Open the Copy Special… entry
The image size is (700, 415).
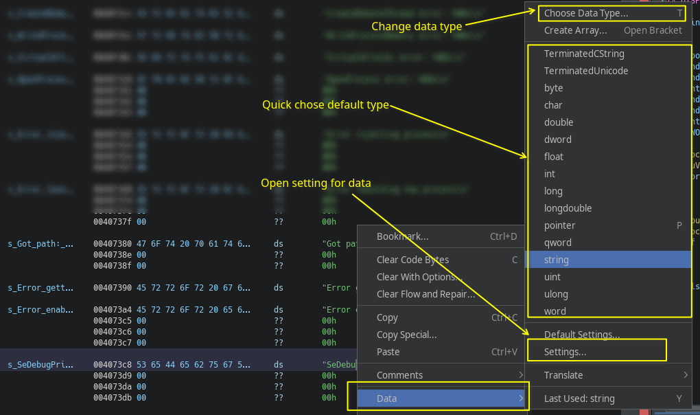tap(441, 335)
